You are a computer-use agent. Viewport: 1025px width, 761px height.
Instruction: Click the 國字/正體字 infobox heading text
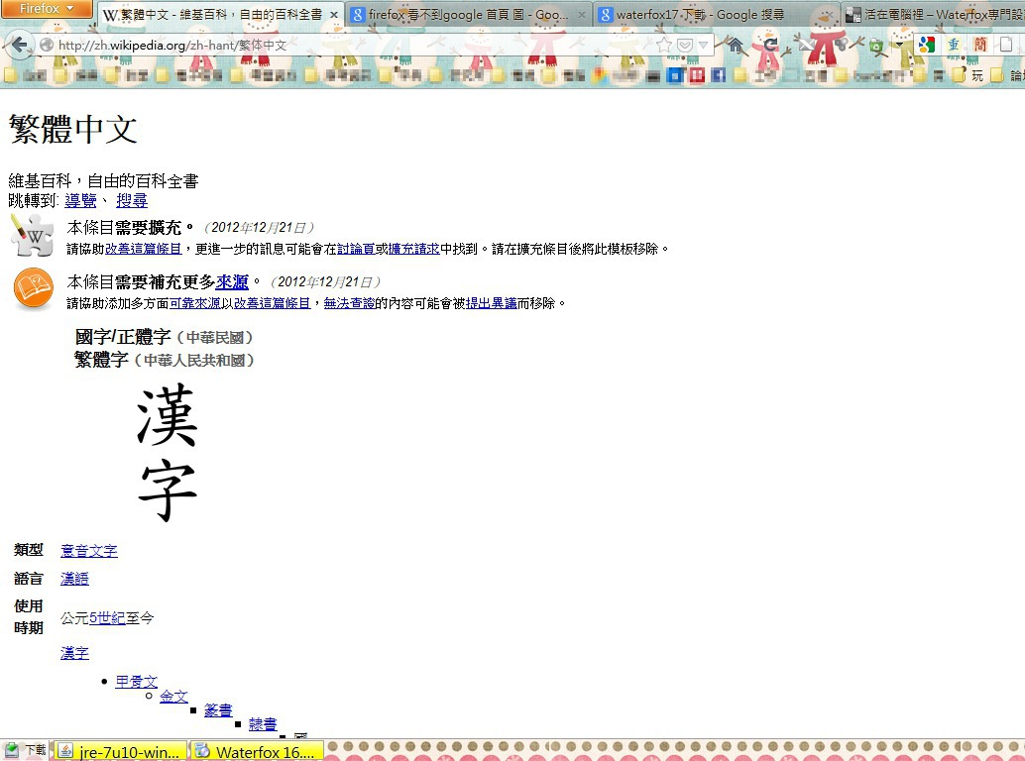coord(123,337)
